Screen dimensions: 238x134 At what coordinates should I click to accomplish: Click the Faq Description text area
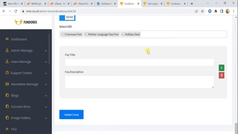coord(139,82)
